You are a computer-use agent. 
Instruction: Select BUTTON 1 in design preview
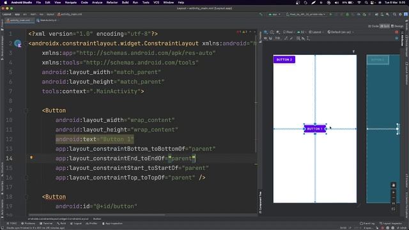[315, 129]
